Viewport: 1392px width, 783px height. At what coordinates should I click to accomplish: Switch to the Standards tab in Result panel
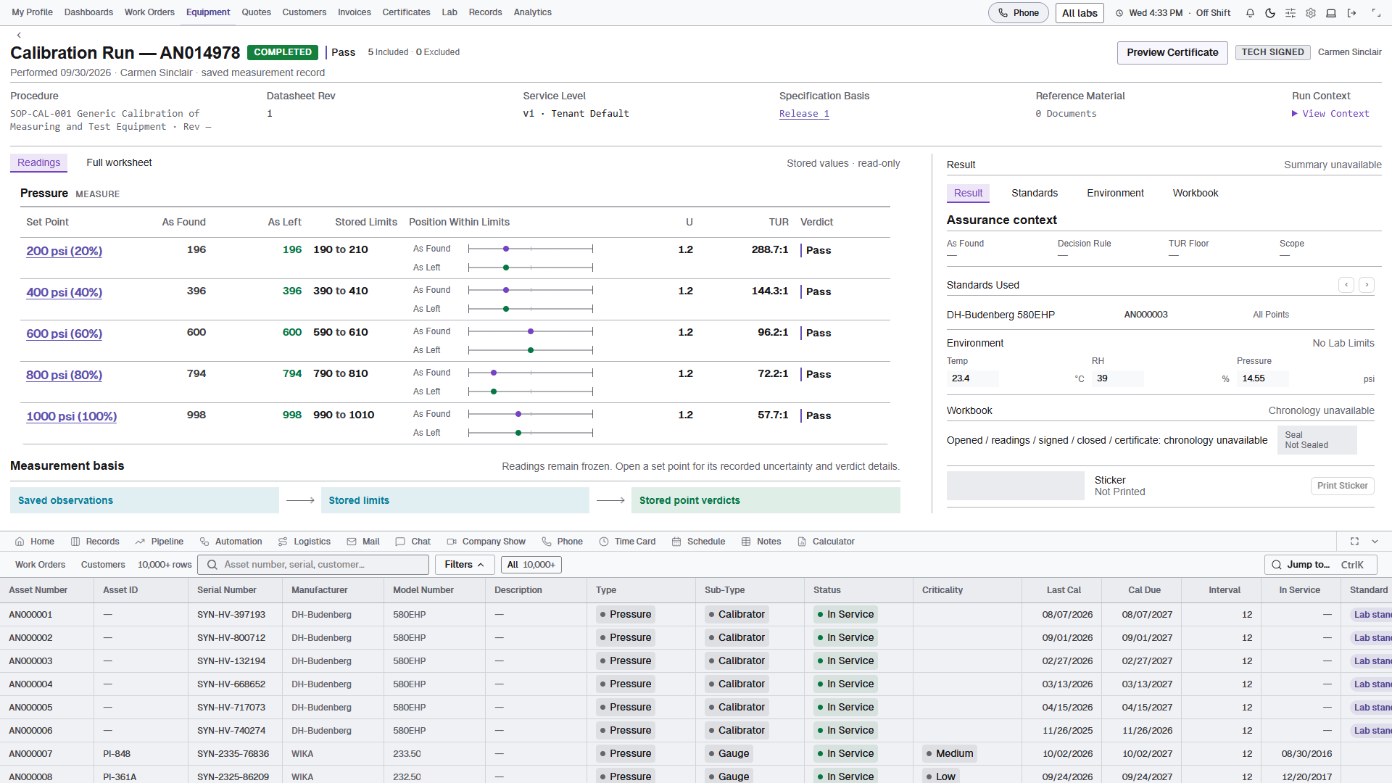pyautogui.click(x=1035, y=193)
